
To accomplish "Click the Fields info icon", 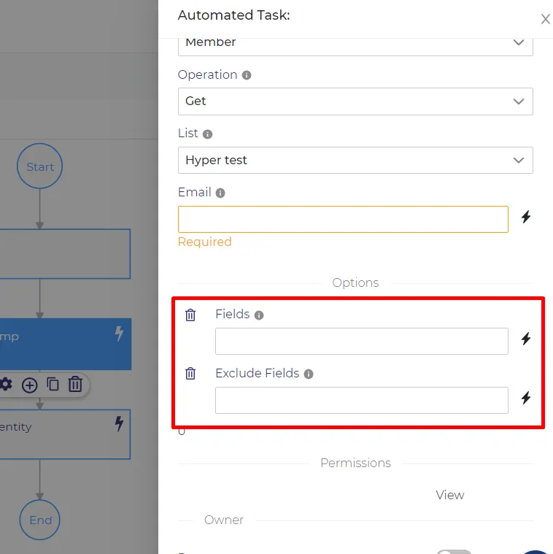I will click(259, 315).
